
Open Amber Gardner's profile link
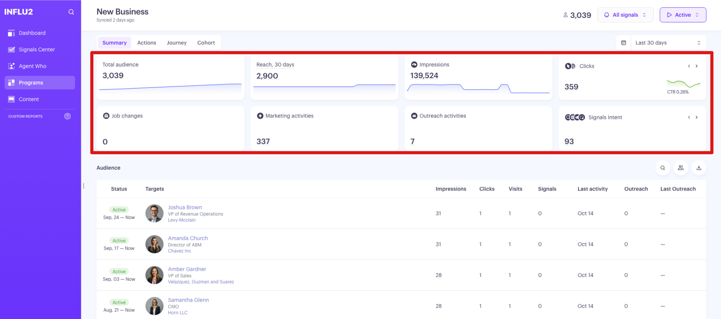pos(187,269)
